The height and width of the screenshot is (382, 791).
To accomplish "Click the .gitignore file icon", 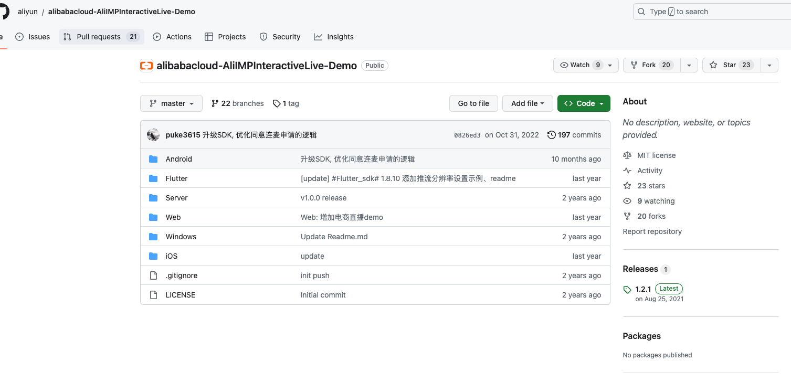I will [x=153, y=275].
